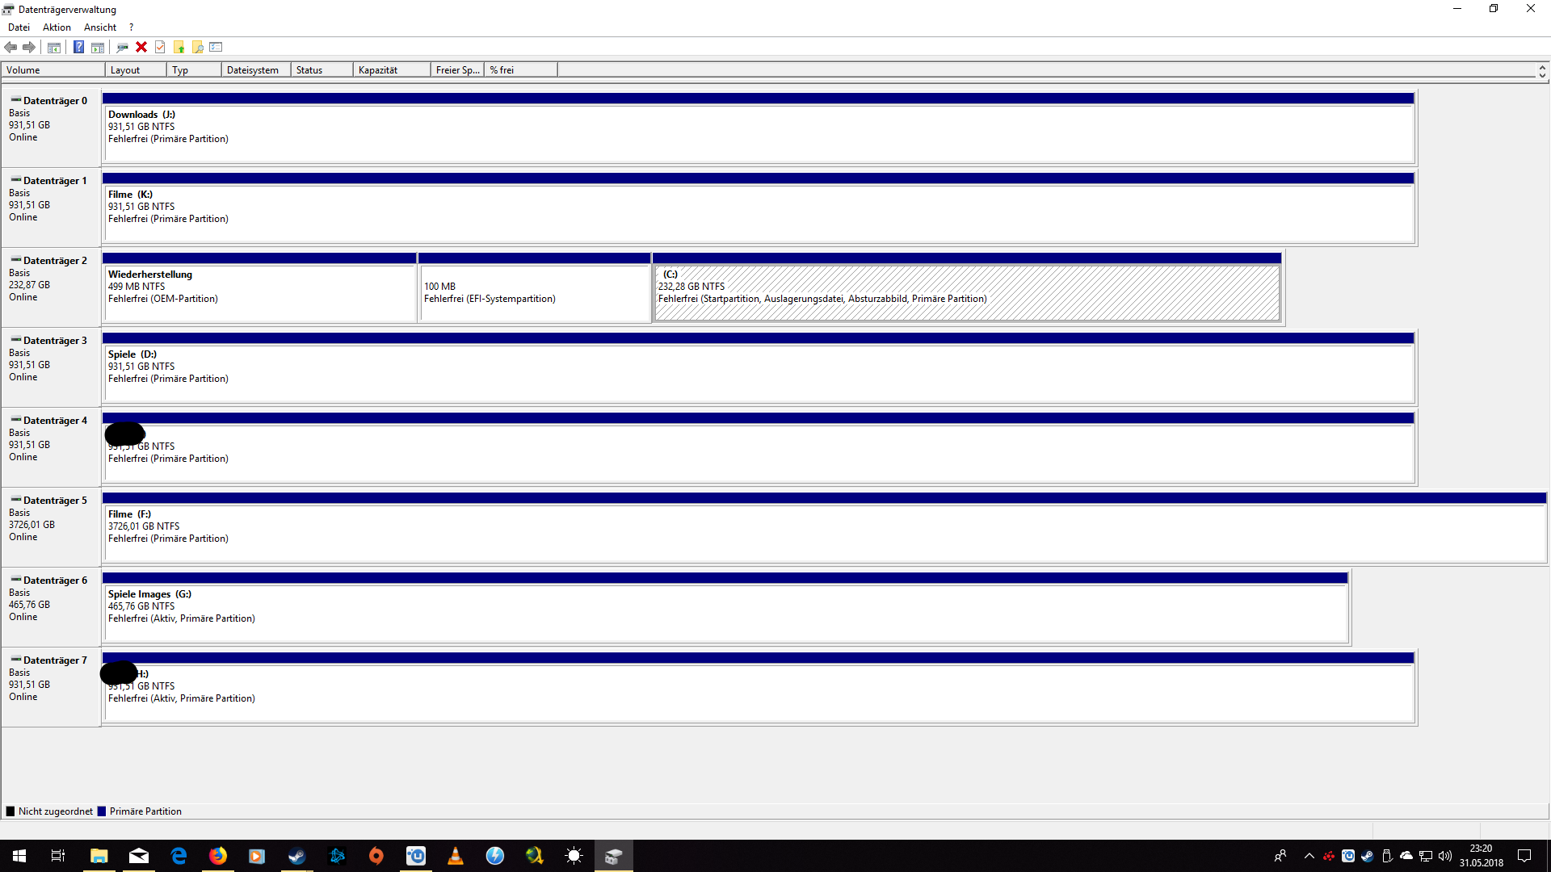The image size is (1551, 872).
Task: Open the Aktion menu
Action: tap(57, 27)
